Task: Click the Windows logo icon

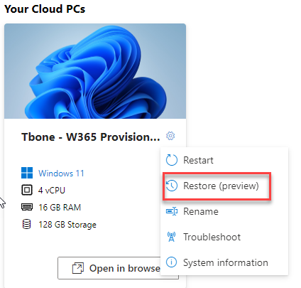Action: tap(27, 173)
